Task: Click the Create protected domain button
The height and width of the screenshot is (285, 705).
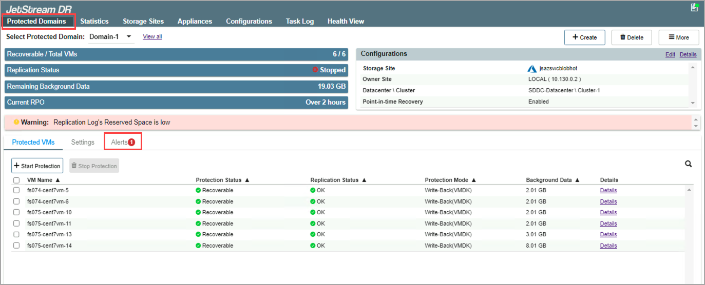Action: click(x=584, y=37)
